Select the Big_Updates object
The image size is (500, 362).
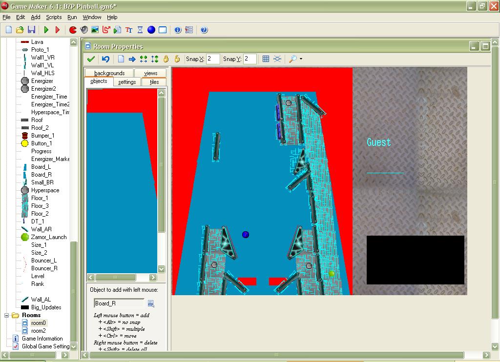pyautogui.click(x=46, y=307)
